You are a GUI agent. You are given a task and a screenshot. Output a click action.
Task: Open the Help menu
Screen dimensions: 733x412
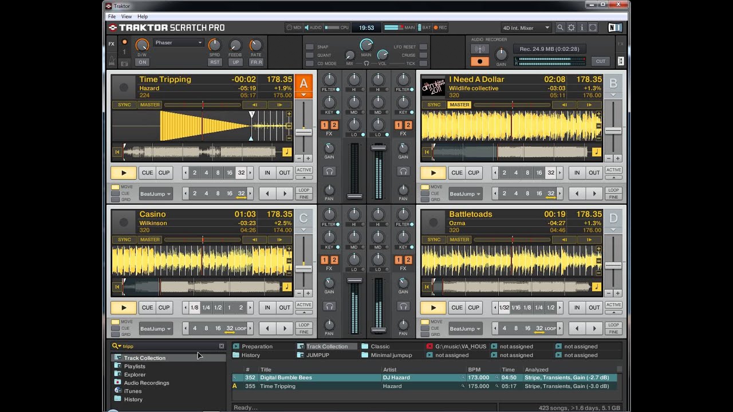point(143,17)
